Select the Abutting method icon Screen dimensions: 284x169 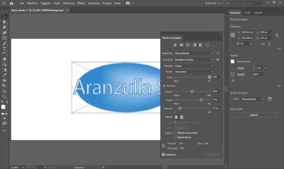[x=176, y=117]
